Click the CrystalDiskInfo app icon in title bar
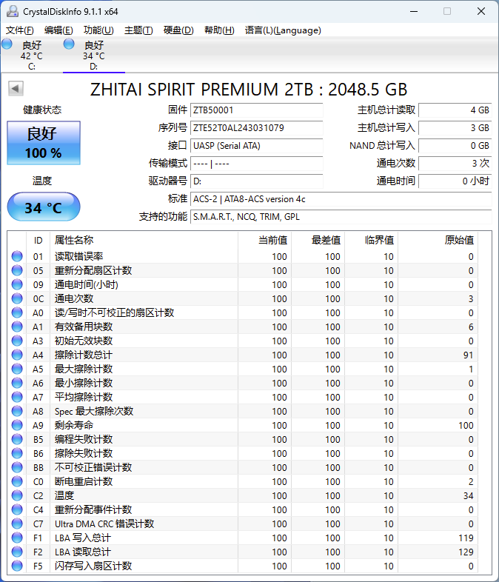 13,12
